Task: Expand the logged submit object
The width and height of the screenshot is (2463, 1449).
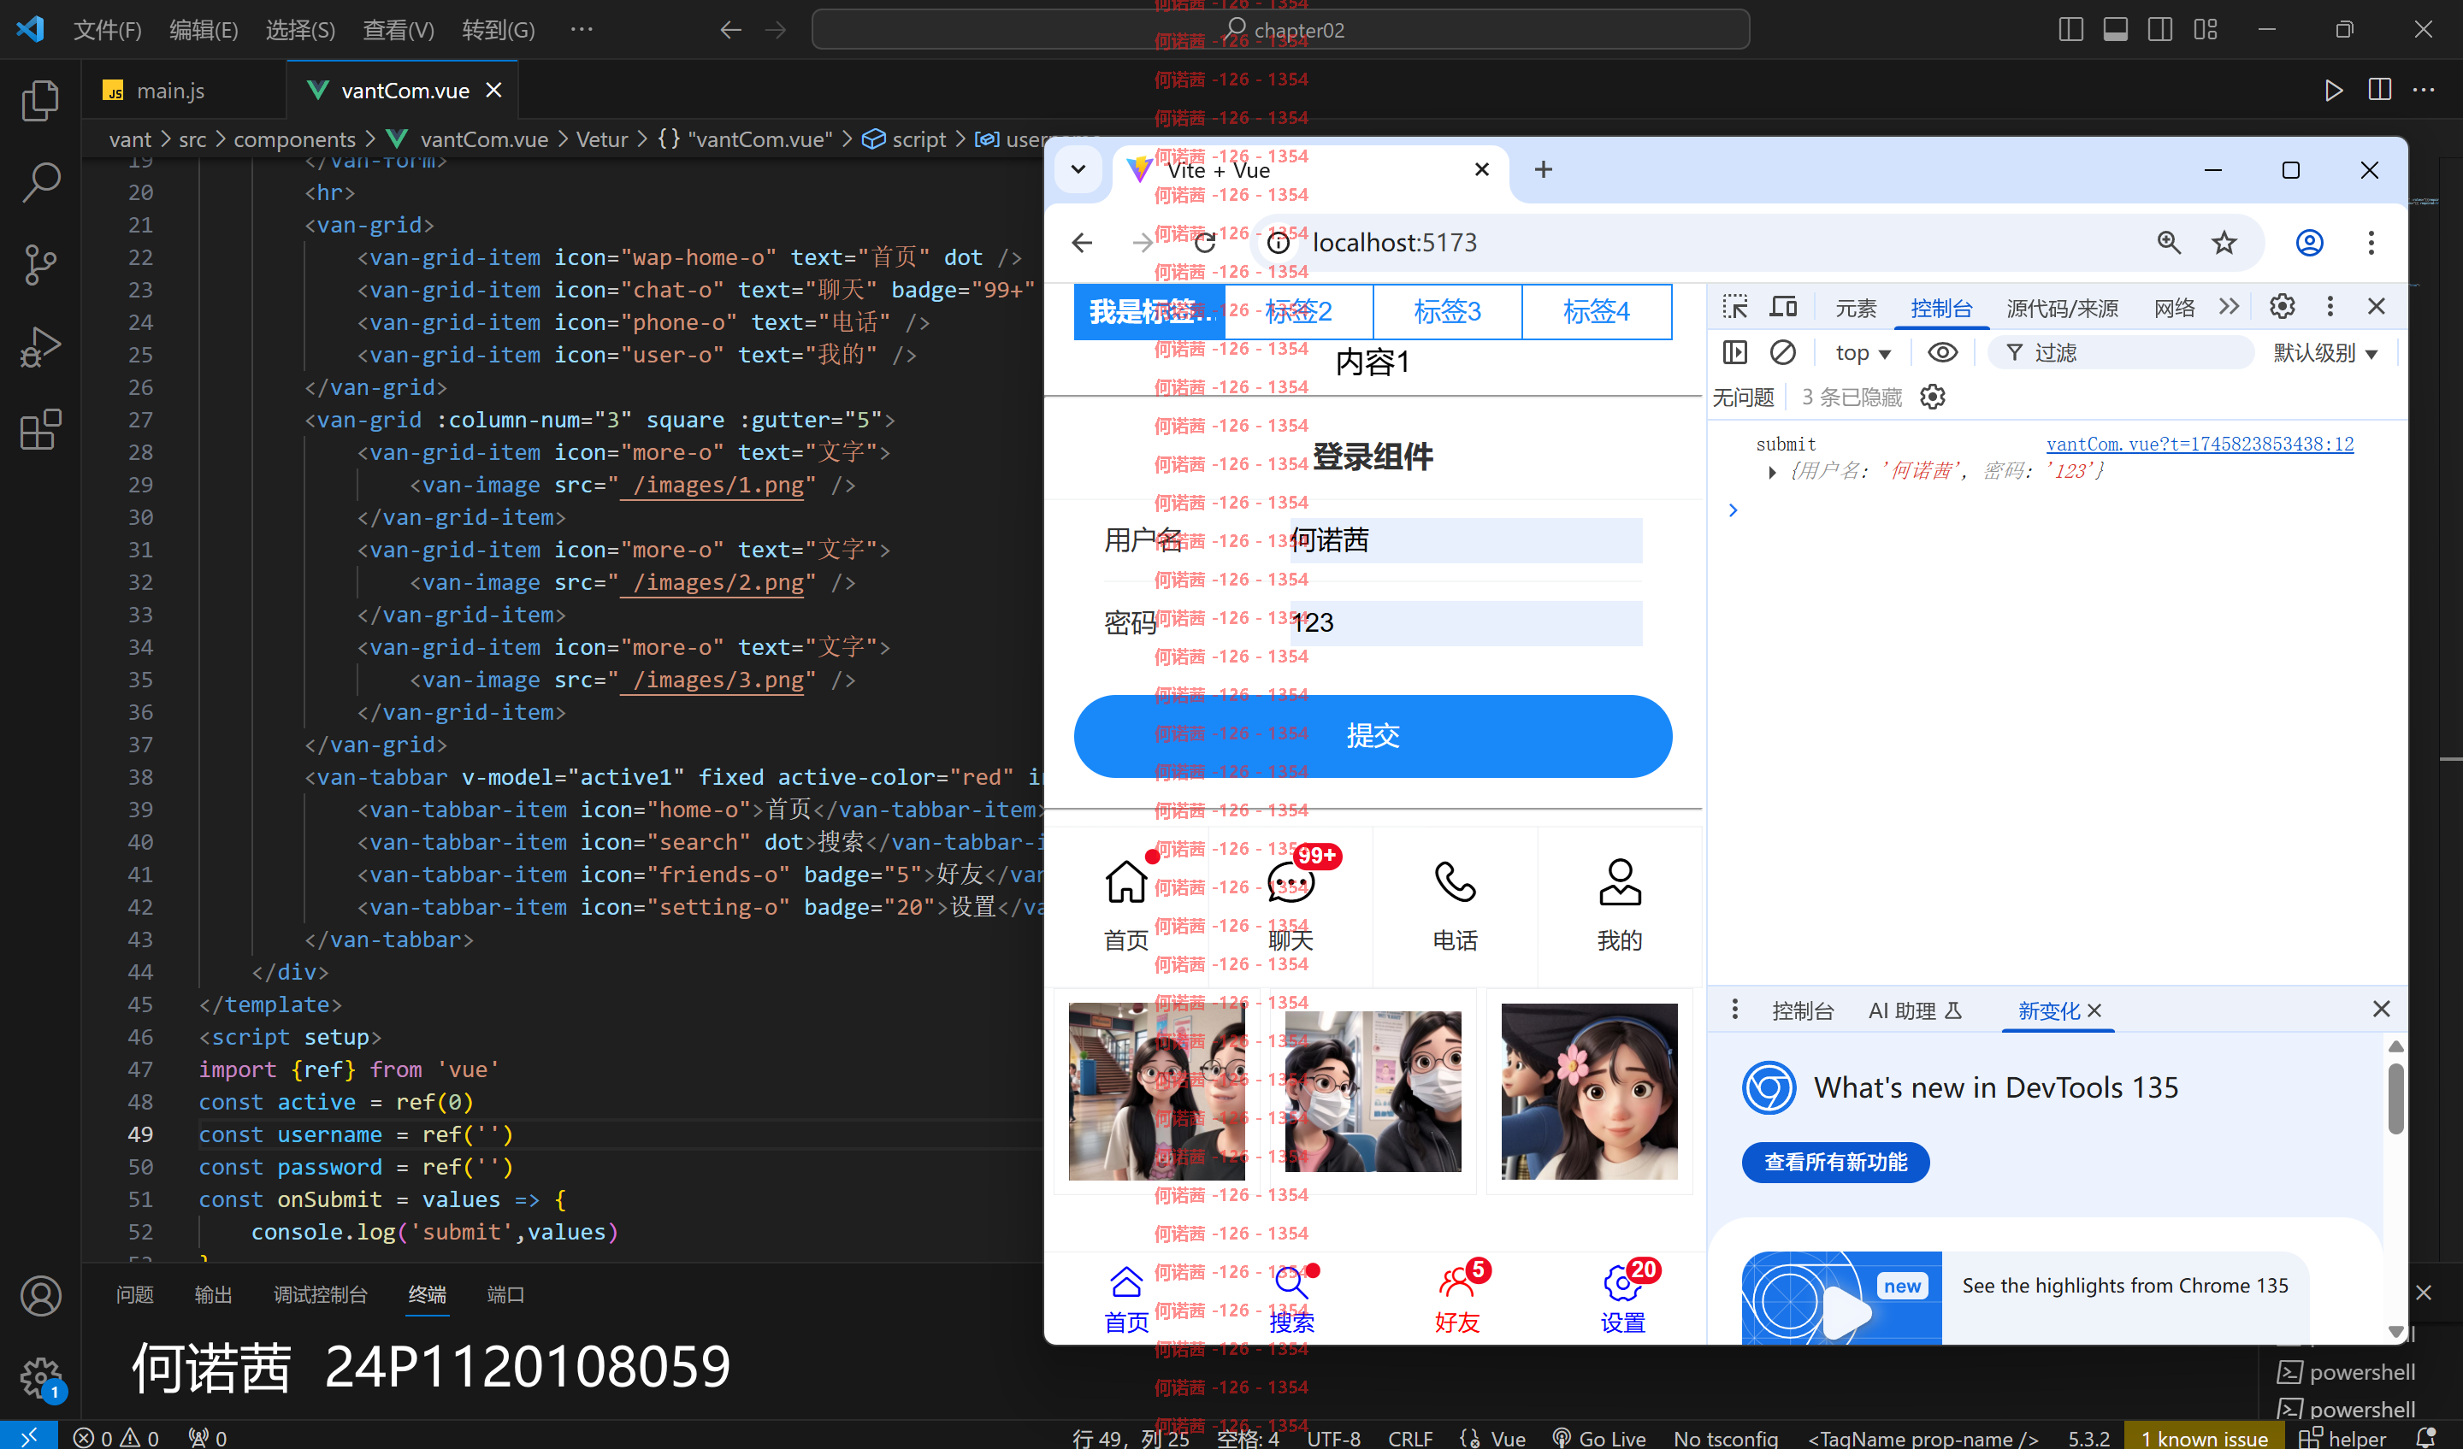Action: click(x=1771, y=472)
